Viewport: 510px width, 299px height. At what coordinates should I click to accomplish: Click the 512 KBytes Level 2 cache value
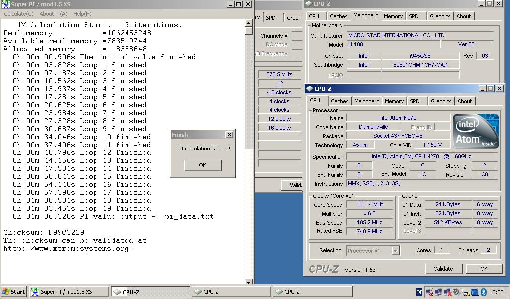click(448, 223)
